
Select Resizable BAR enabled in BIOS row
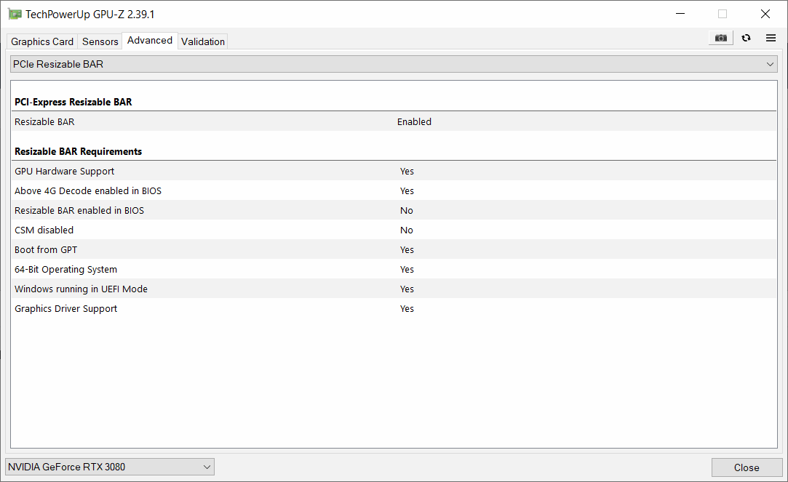[x=394, y=210]
